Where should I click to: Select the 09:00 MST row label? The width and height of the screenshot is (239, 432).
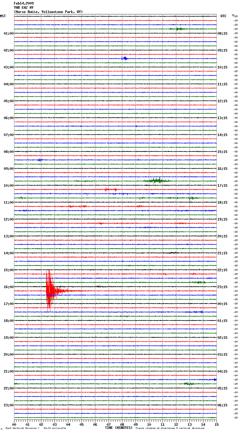9,169
